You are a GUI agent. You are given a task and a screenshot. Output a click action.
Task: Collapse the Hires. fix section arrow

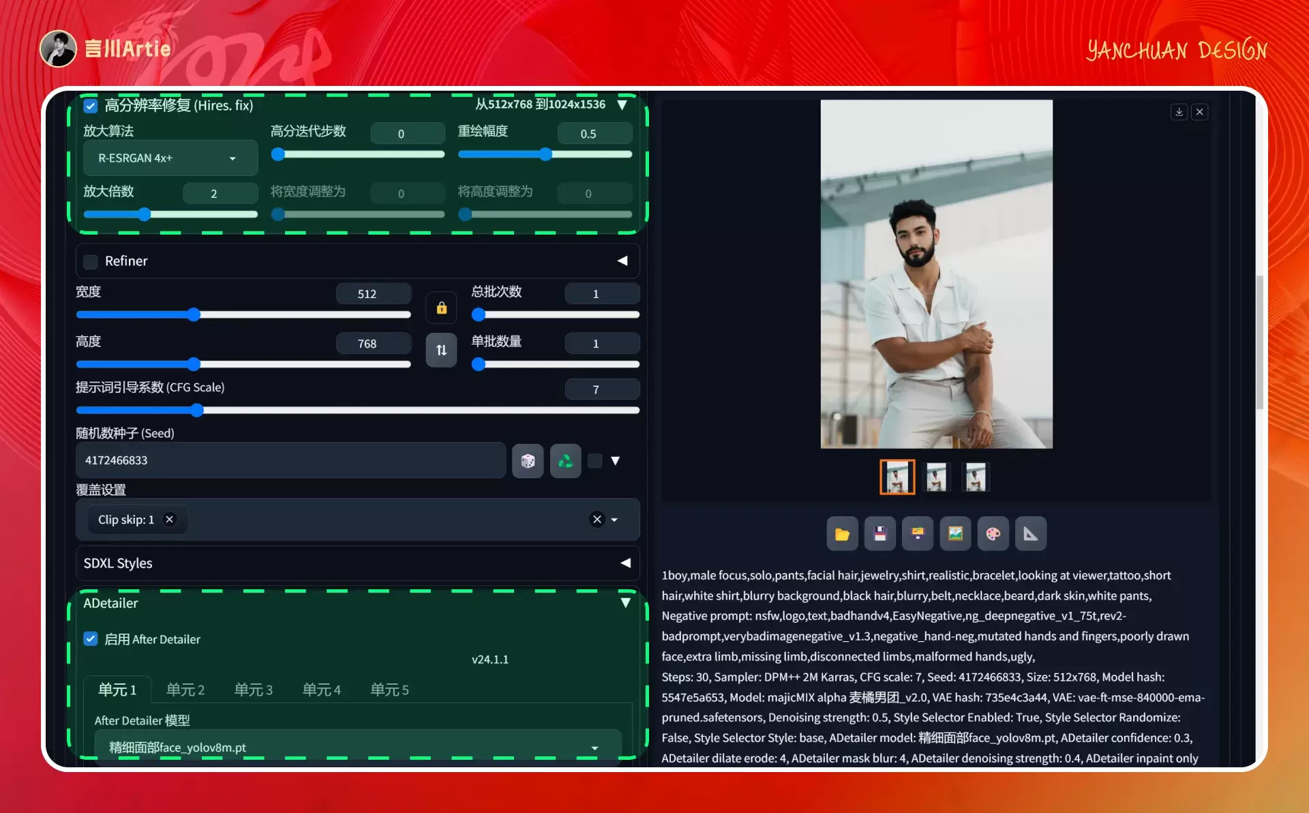tap(622, 105)
